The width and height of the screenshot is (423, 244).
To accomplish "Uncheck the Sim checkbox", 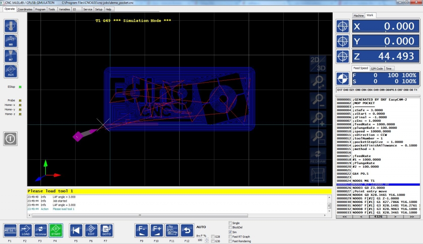I will tap(230, 232).
